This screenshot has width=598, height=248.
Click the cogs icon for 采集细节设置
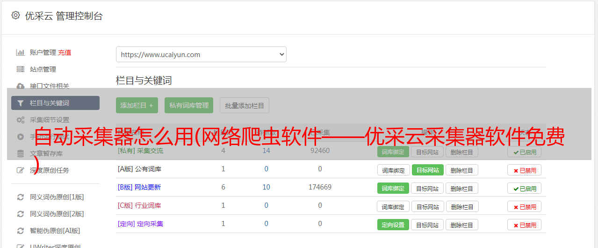(21, 120)
